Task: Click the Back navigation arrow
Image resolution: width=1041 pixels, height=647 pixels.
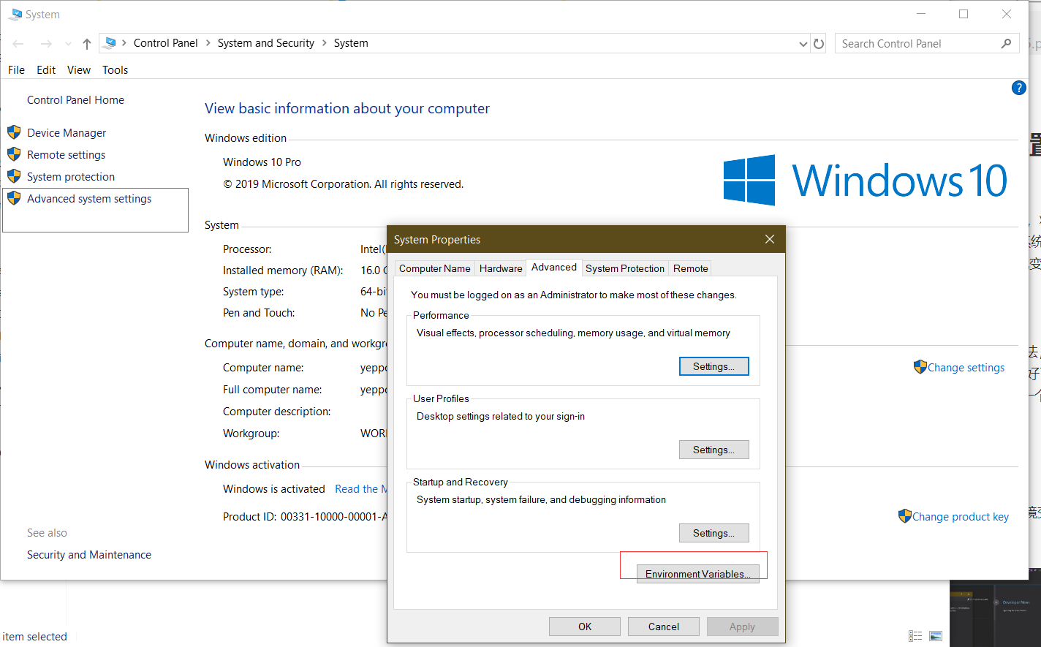Action: coord(18,44)
